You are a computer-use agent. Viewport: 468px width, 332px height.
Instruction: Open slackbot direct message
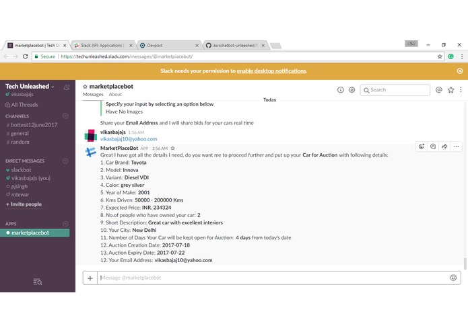pos(18,170)
